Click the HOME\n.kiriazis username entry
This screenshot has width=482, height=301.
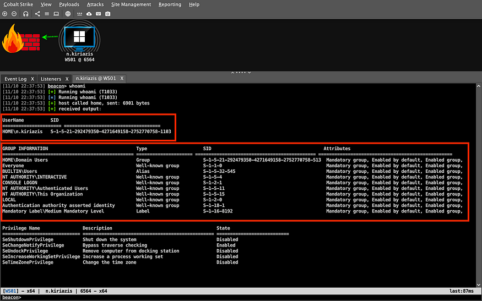tap(23, 132)
